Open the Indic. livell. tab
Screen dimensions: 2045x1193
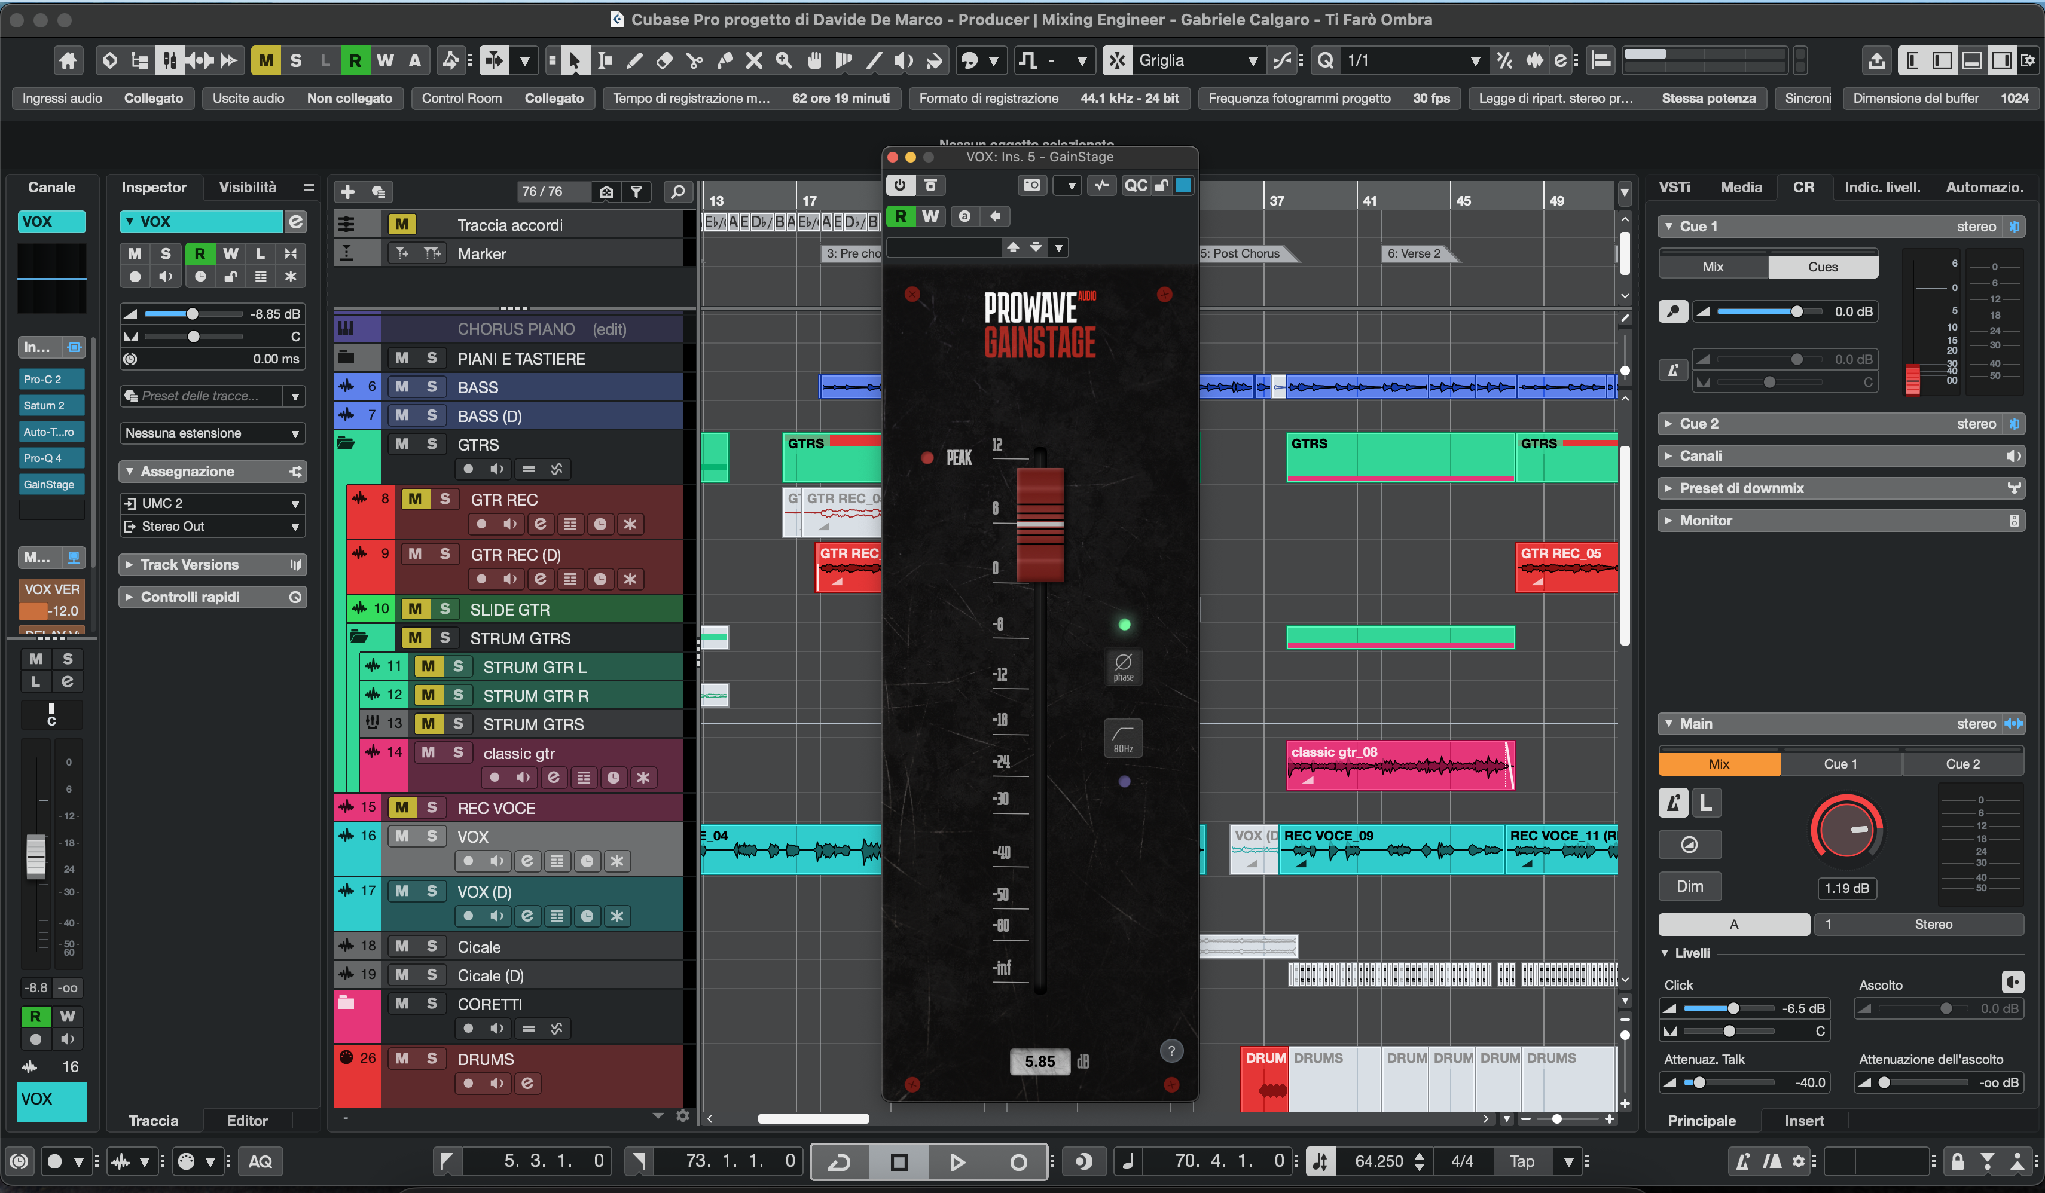1882,187
